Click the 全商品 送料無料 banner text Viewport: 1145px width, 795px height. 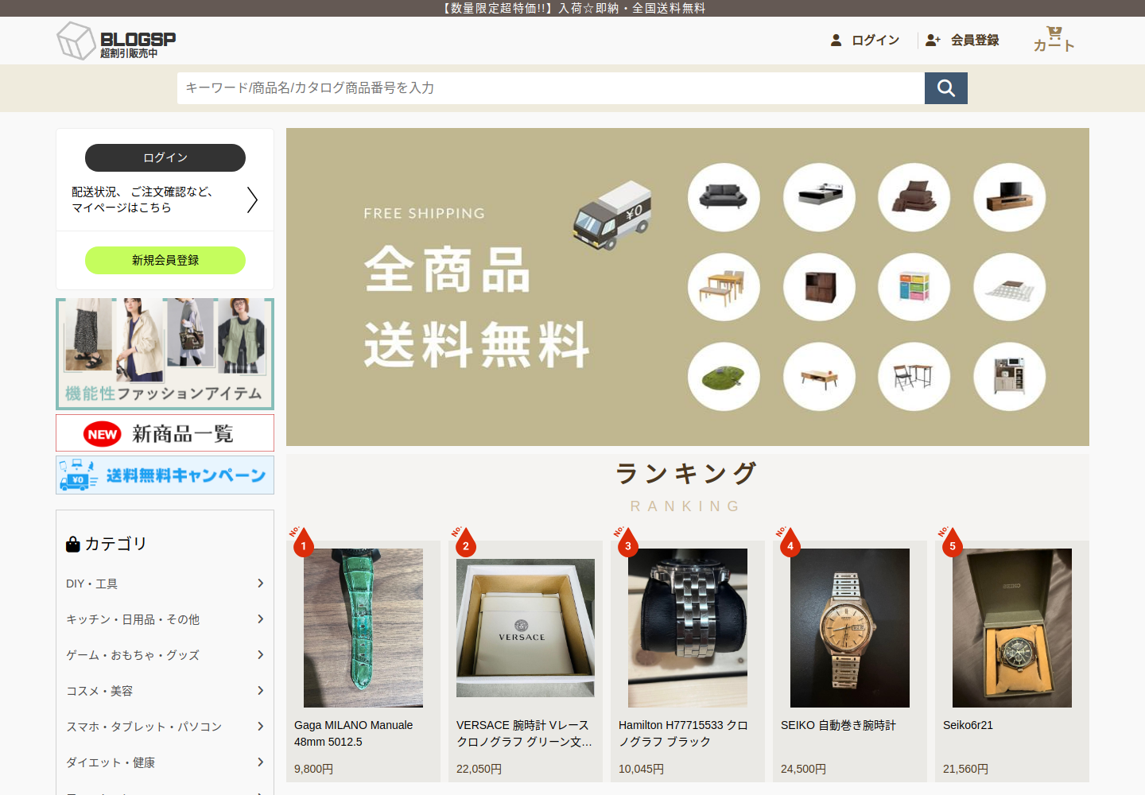[477, 307]
